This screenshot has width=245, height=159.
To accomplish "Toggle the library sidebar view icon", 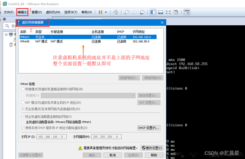I will click(x=153, y=12).
